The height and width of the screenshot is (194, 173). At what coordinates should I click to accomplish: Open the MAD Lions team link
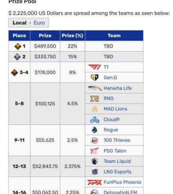coord(116,109)
